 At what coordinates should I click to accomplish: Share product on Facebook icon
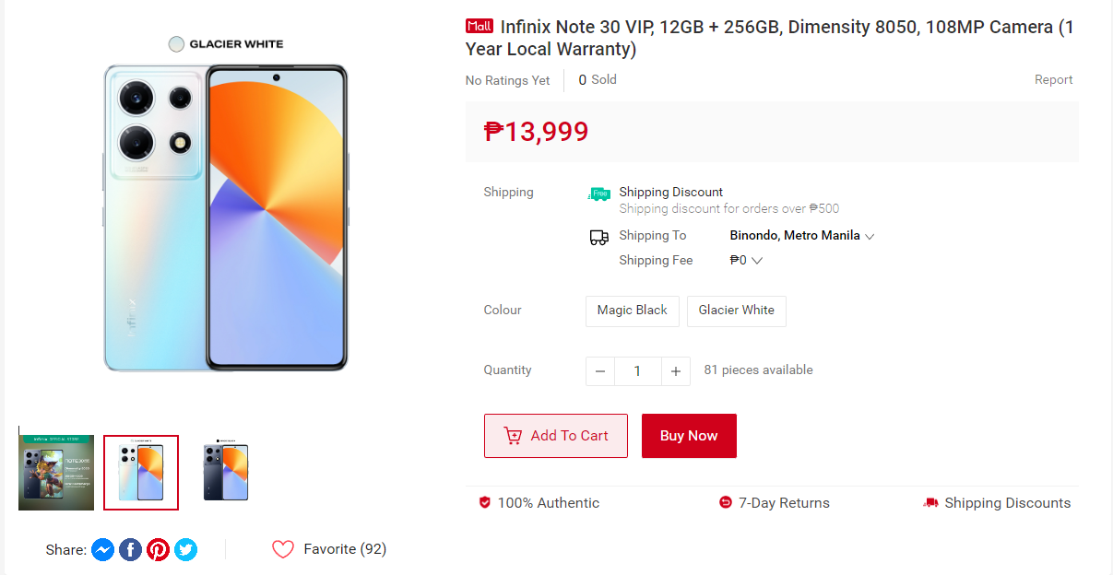tap(131, 550)
